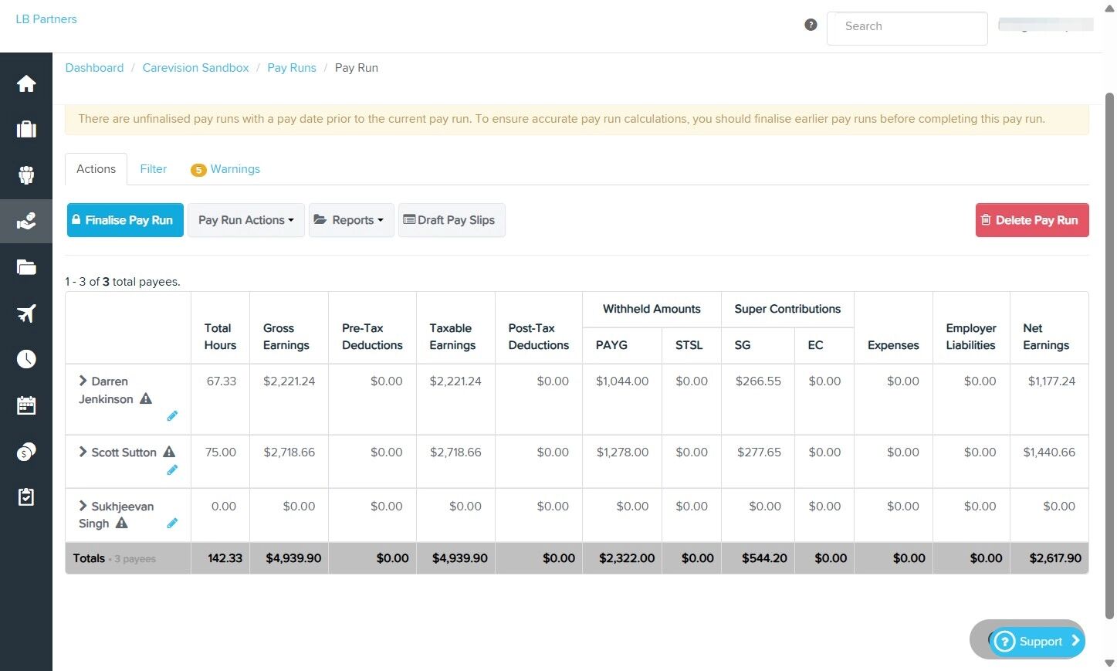Viewport: 1117px width, 671px height.
Task: Click Darren Jenkinson's SG amount $266.55
Action: coord(758,381)
